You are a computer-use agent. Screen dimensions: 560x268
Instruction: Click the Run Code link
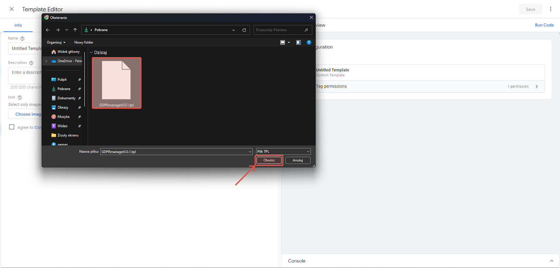[x=544, y=25]
